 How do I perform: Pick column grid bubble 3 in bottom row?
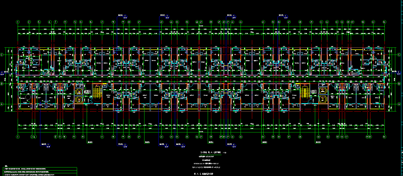coord(32,137)
